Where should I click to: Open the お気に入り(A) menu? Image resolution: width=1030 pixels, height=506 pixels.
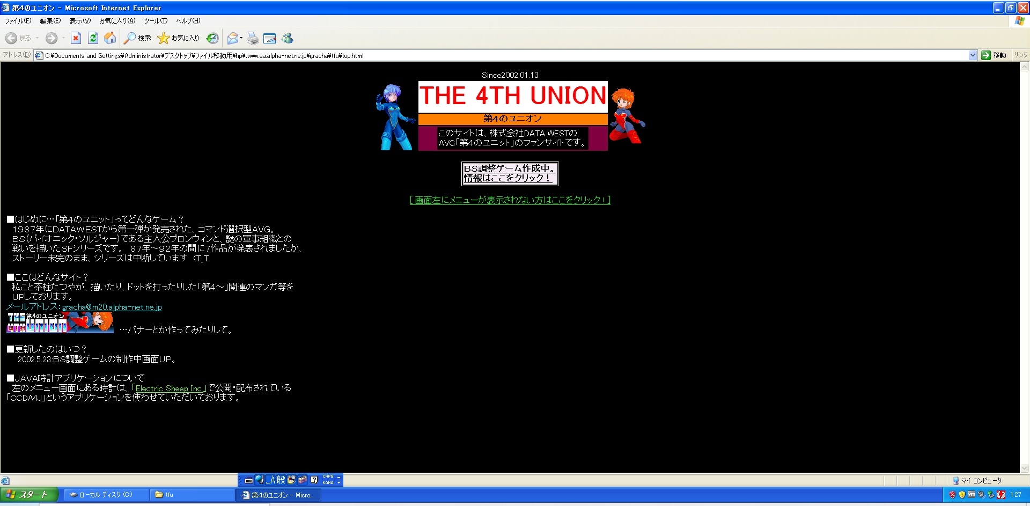pyautogui.click(x=117, y=21)
